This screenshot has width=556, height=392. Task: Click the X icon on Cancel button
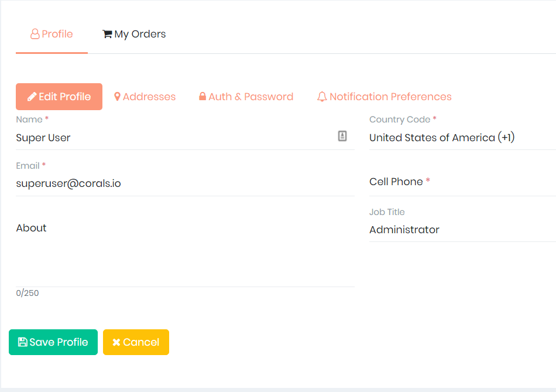tap(116, 342)
